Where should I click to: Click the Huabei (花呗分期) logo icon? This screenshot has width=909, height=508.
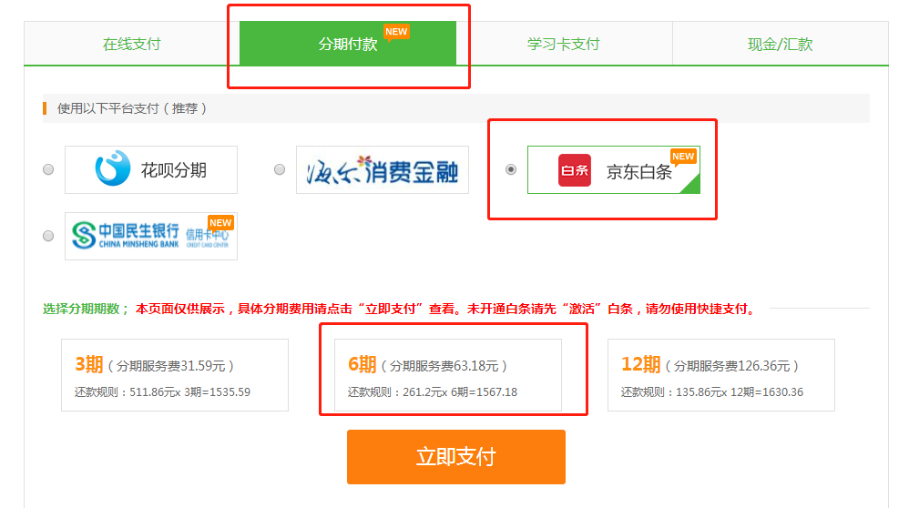pos(113,169)
